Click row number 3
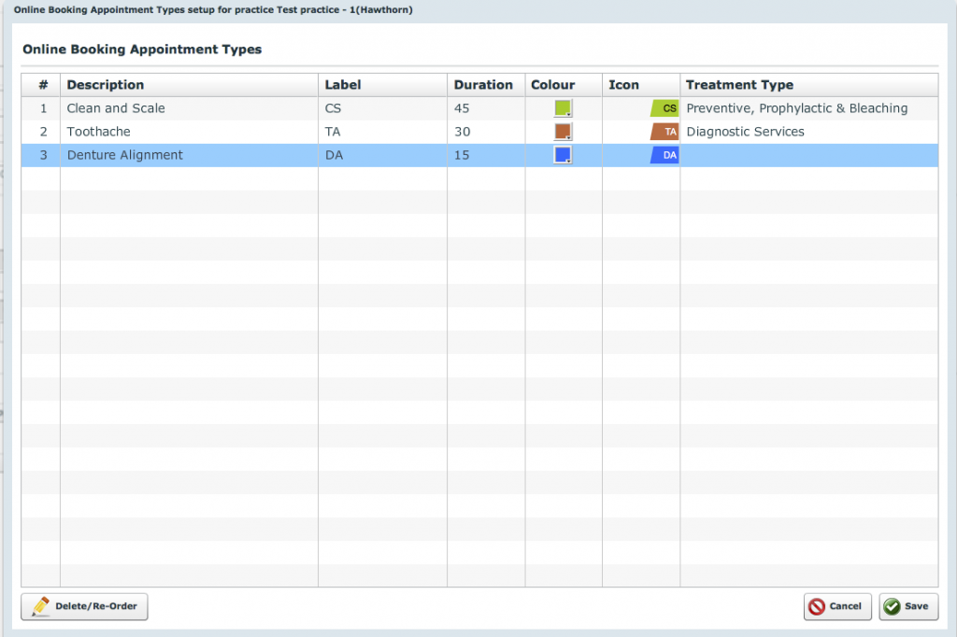This screenshot has width=957, height=637. pos(41,155)
